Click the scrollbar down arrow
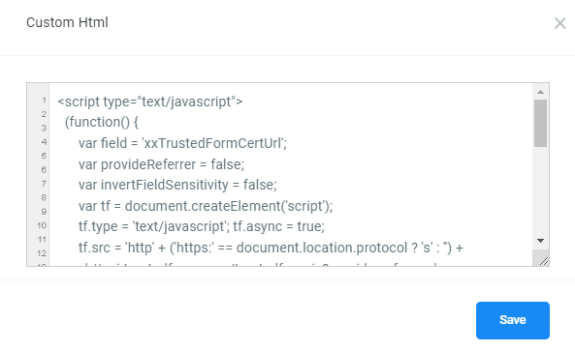Image resolution: width=575 pixels, height=352 pixels. pyautogui.click(x=540, y=241)
